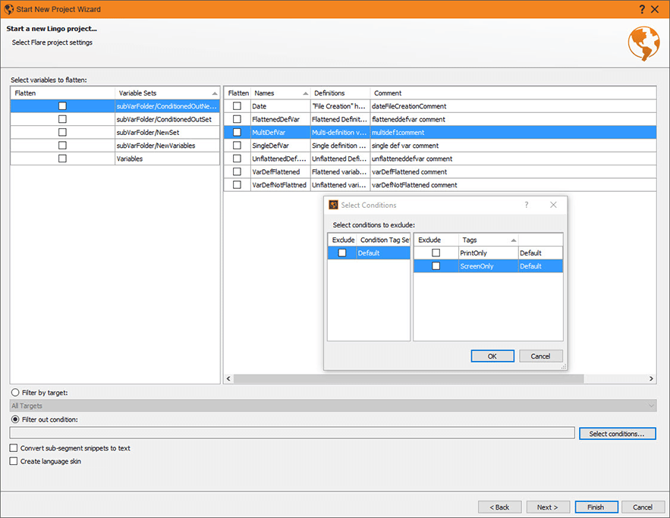Click the horizontal scrollbar left arrow
Image resolution: width=670 pixels, height=518 pixels.
click(228, 378)
